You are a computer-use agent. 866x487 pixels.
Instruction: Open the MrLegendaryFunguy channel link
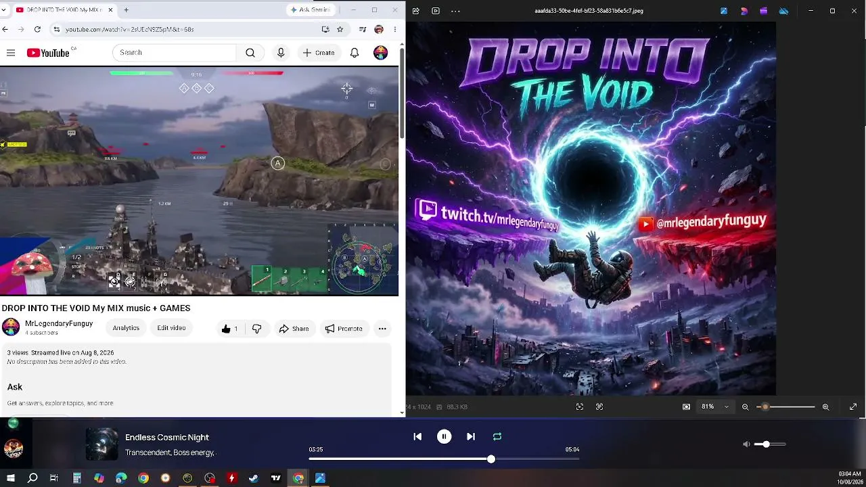(59, 324)
